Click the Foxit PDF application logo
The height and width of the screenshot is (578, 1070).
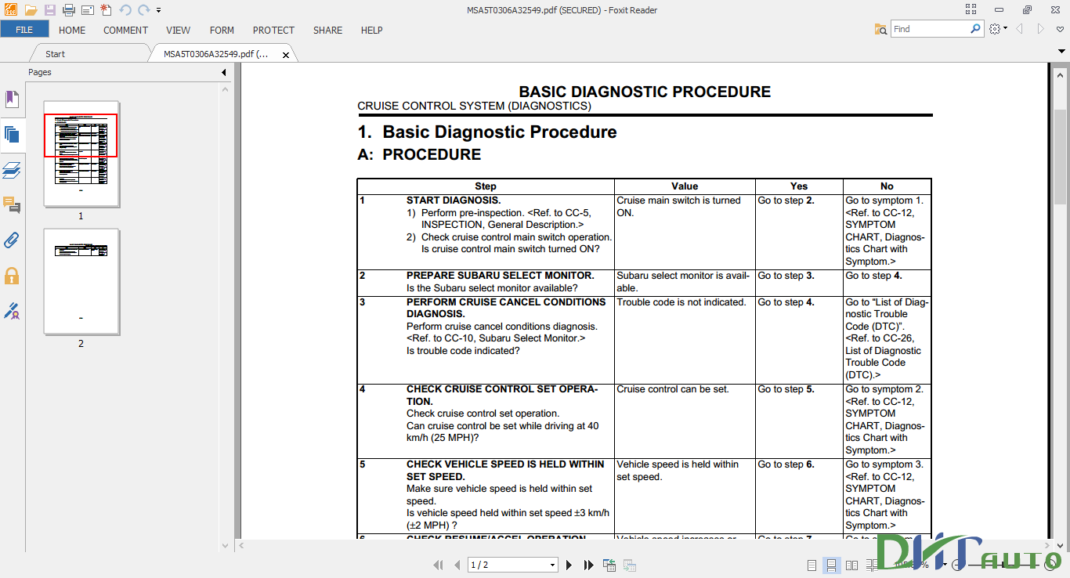pyautogui.click(x=11, y=10)
